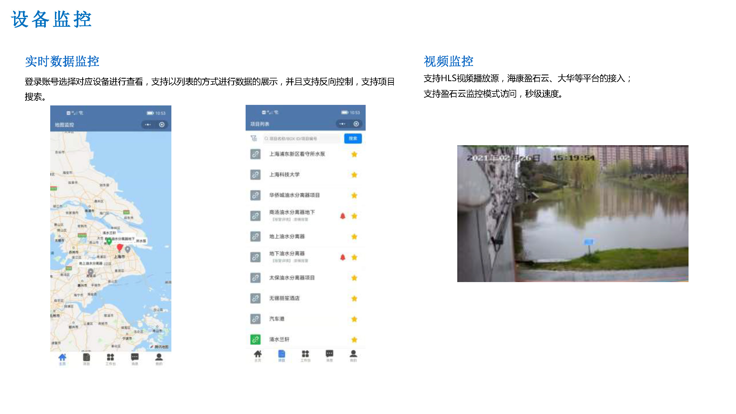Toggle favorite star for 无锡丽笙酒店
The image size is (736, 414).
click(x=354, y=298)
